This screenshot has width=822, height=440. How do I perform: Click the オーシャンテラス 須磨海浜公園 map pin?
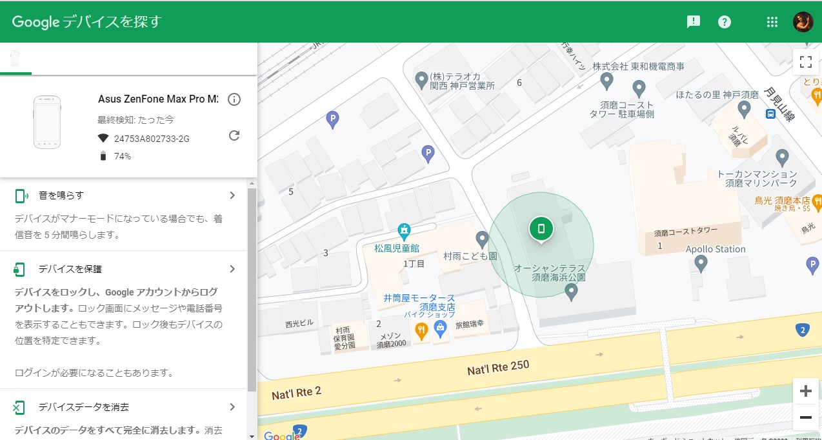pyautogui.click(x=571, y=292)
